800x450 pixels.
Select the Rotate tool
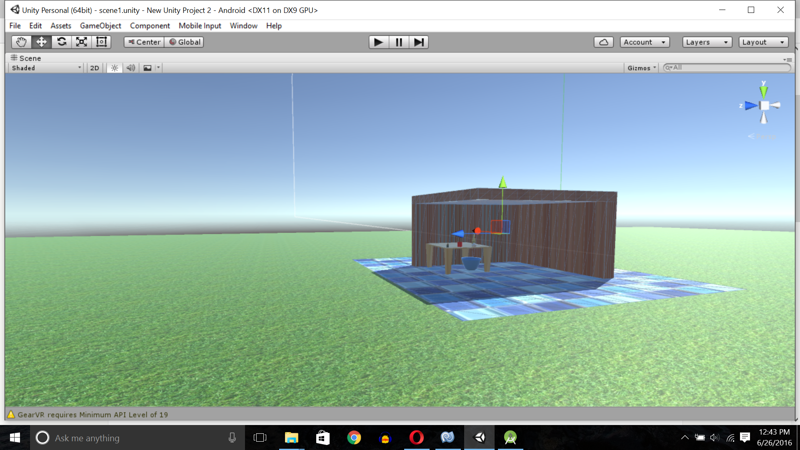pos(62,42)
